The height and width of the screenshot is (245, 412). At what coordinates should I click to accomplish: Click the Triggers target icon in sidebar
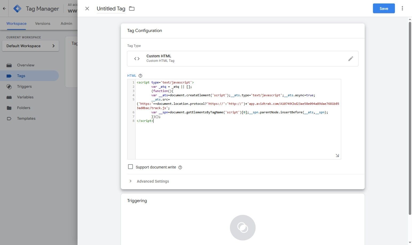9,87
